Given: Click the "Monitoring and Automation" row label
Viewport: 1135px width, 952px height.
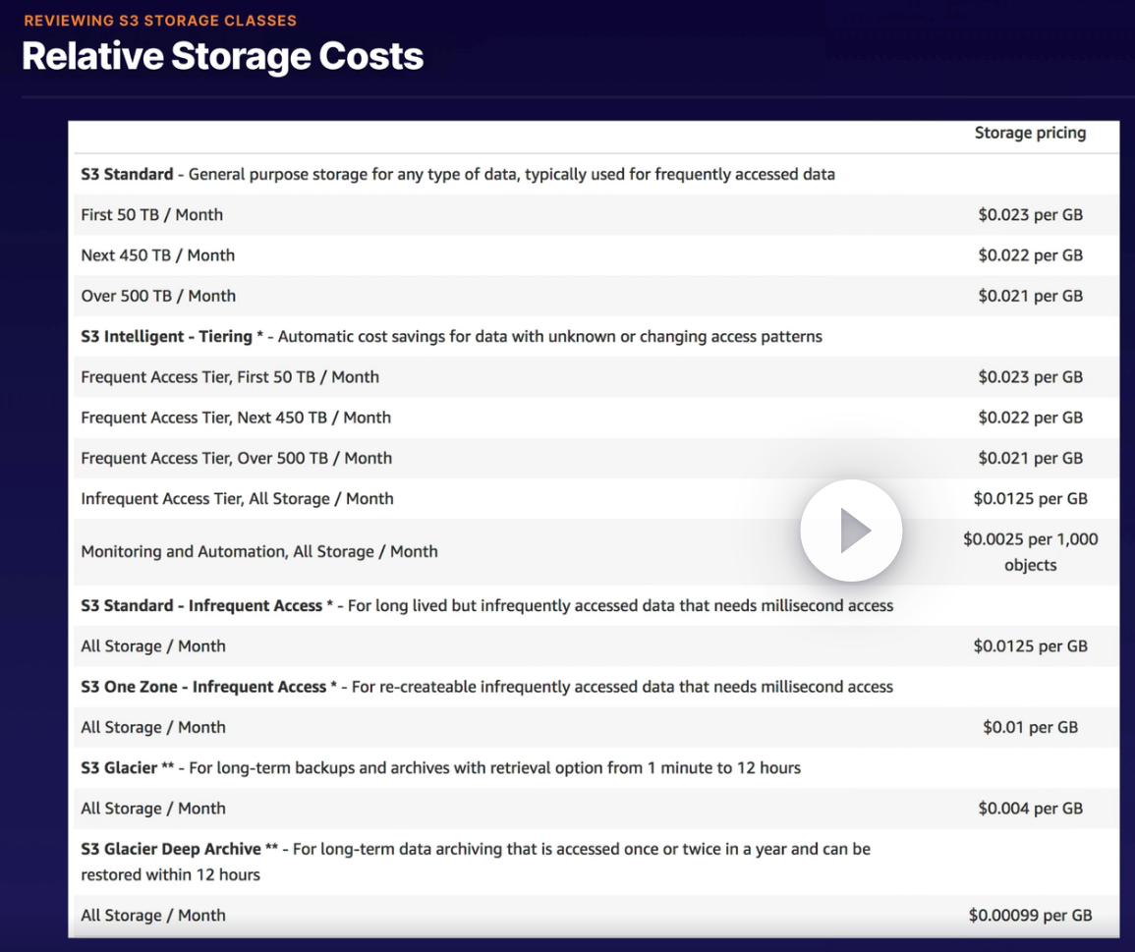Looking at the screenshot, I should (x=259, y=551).
